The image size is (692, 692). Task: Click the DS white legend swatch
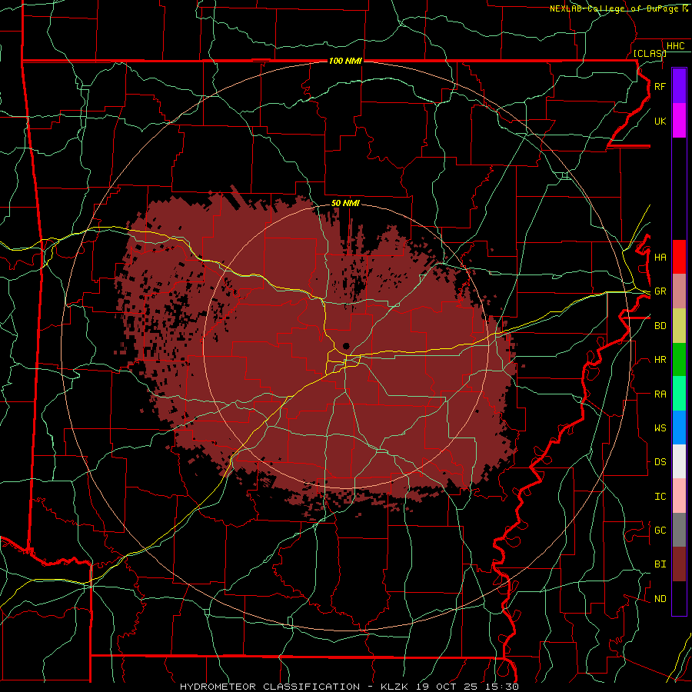tap(679, 461)
